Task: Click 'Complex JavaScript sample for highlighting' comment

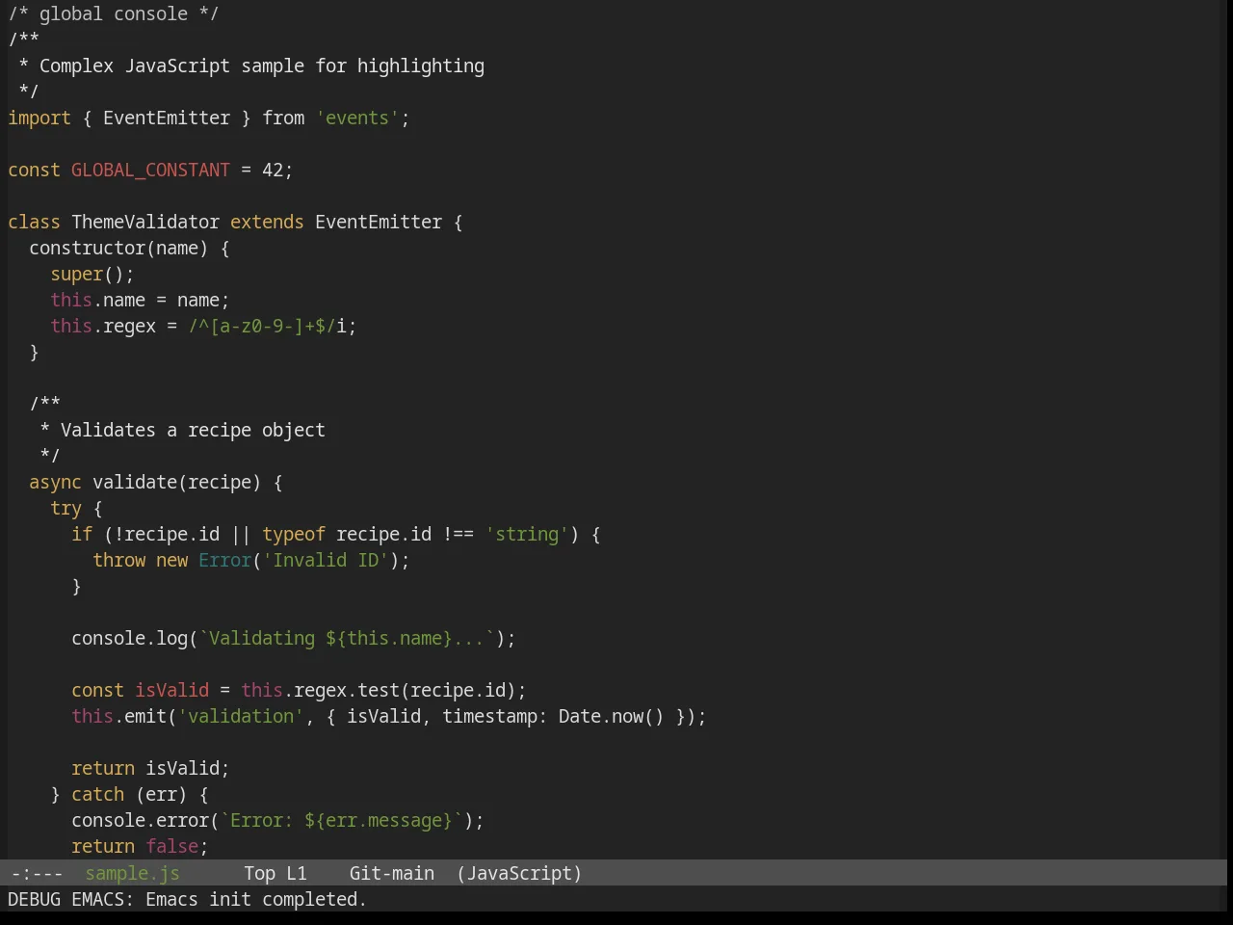Action: pos(262,66)
